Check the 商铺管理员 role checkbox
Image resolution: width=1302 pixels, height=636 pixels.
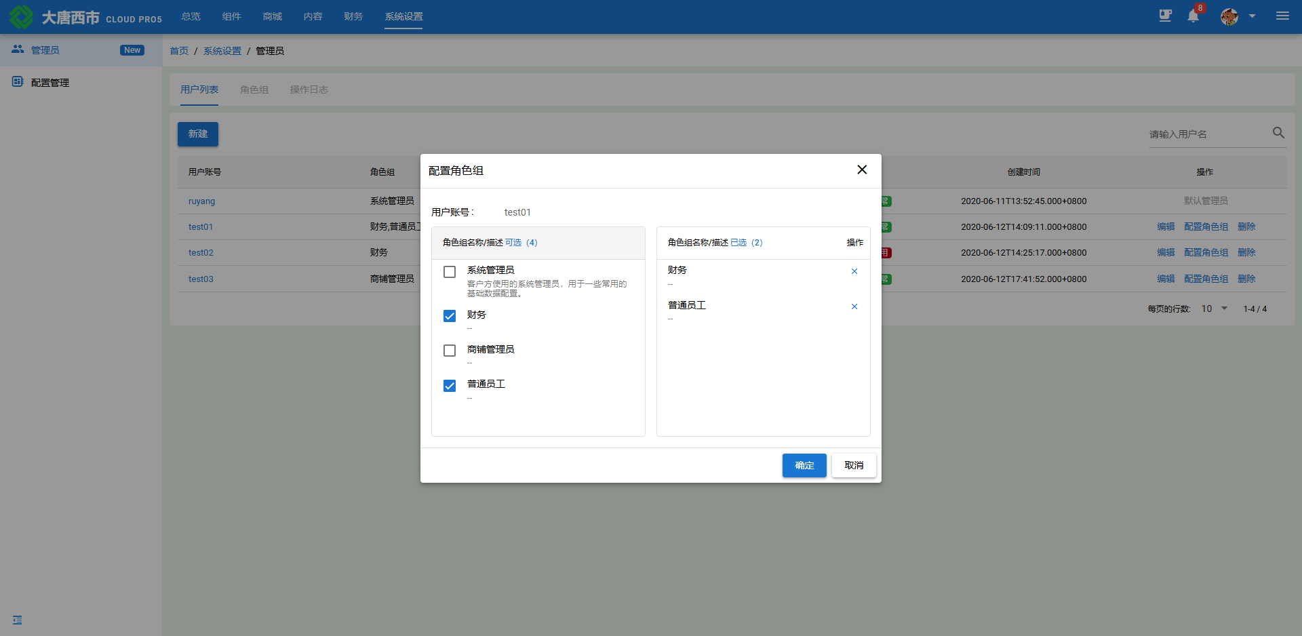(450, 351)
